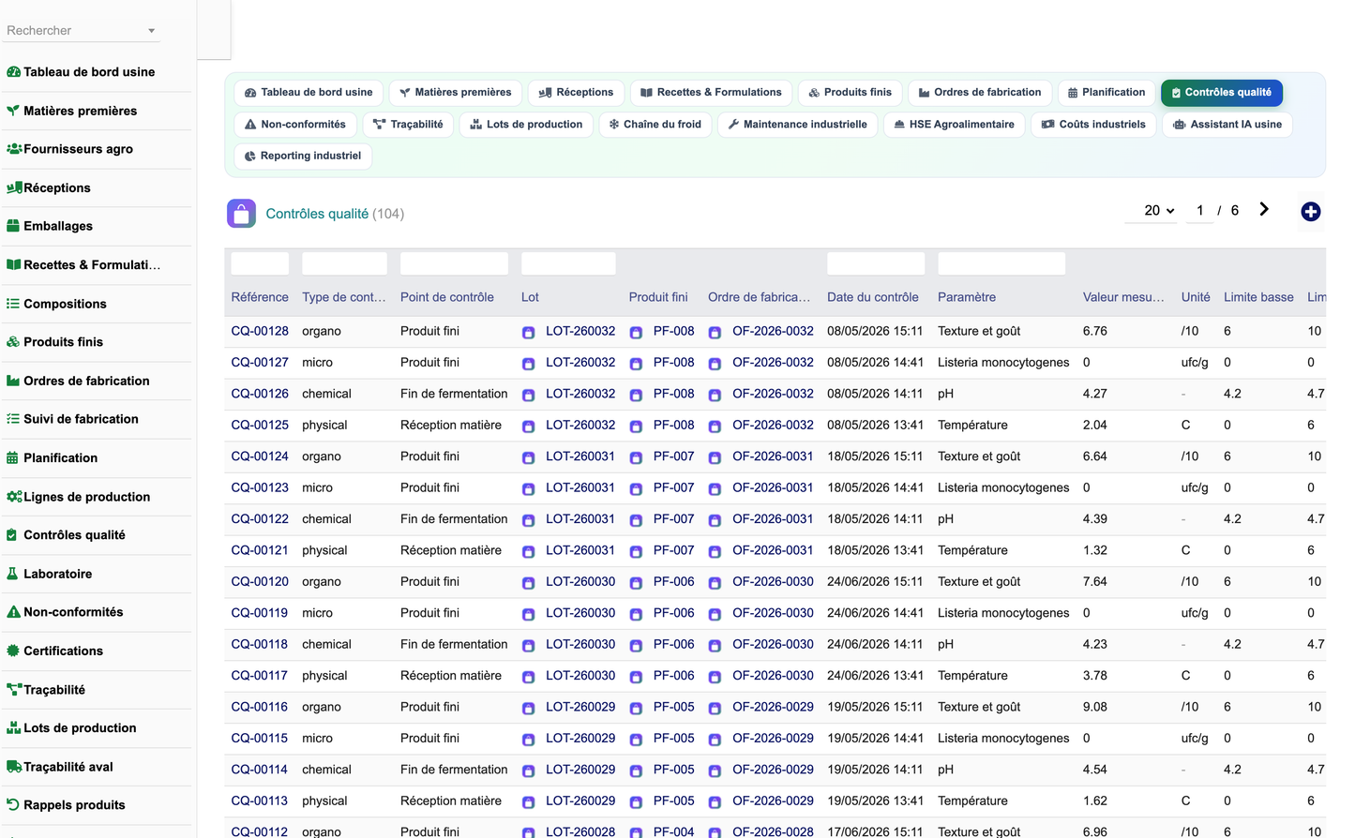Filter by Type de contrôle input
The width and height of the screenshot is (1355, 838).
(344, 263)
